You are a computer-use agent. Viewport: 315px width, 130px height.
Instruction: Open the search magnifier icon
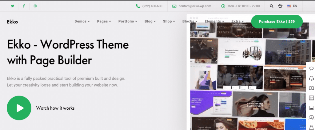pos(271,6)
